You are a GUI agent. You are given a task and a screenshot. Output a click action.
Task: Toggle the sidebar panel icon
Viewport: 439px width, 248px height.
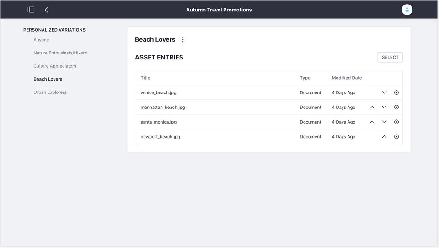[31, 10]
